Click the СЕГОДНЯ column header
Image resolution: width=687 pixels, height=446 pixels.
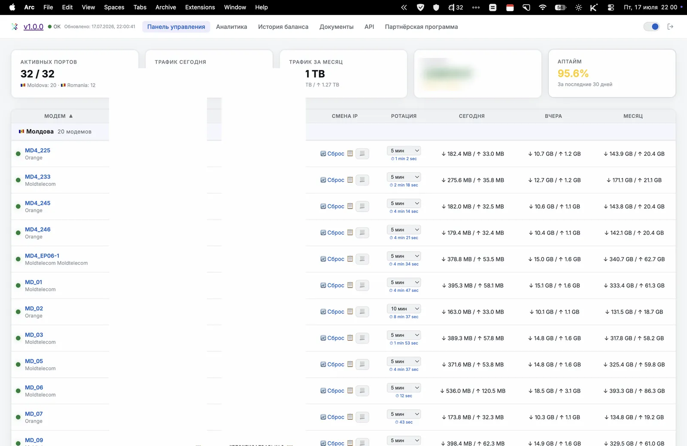471,116
